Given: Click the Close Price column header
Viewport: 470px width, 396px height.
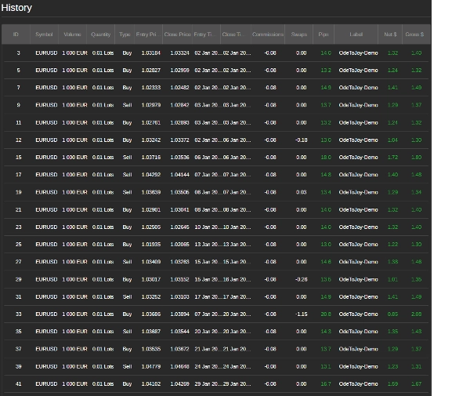Looking at the screenshot, I should click(177, 35).
